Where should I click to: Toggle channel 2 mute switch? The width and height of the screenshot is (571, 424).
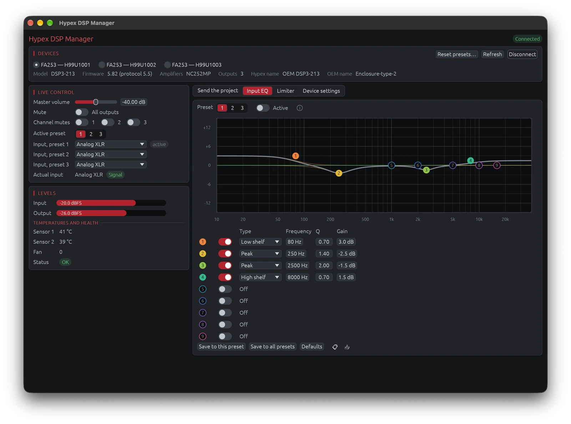click(x=107, y=122)
